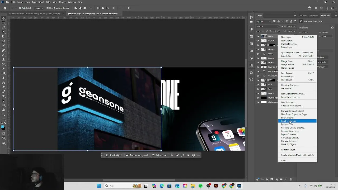This screenshot has height=190, width=338.
Task: Hide the Layer 3 layer visibility
Action: 258,41
